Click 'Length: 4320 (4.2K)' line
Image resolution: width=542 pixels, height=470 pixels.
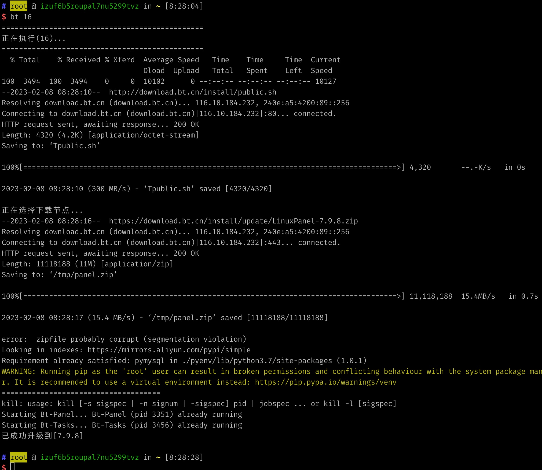(100, 135)
